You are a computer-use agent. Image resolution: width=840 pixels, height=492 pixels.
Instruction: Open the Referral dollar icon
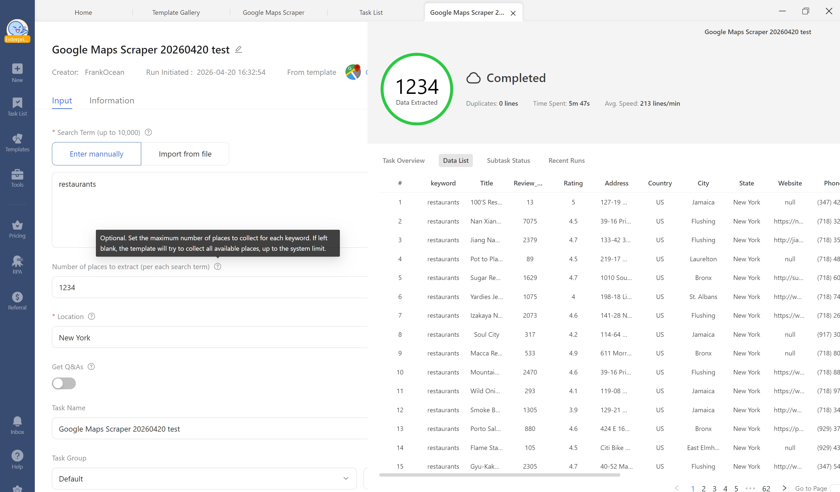17,297
